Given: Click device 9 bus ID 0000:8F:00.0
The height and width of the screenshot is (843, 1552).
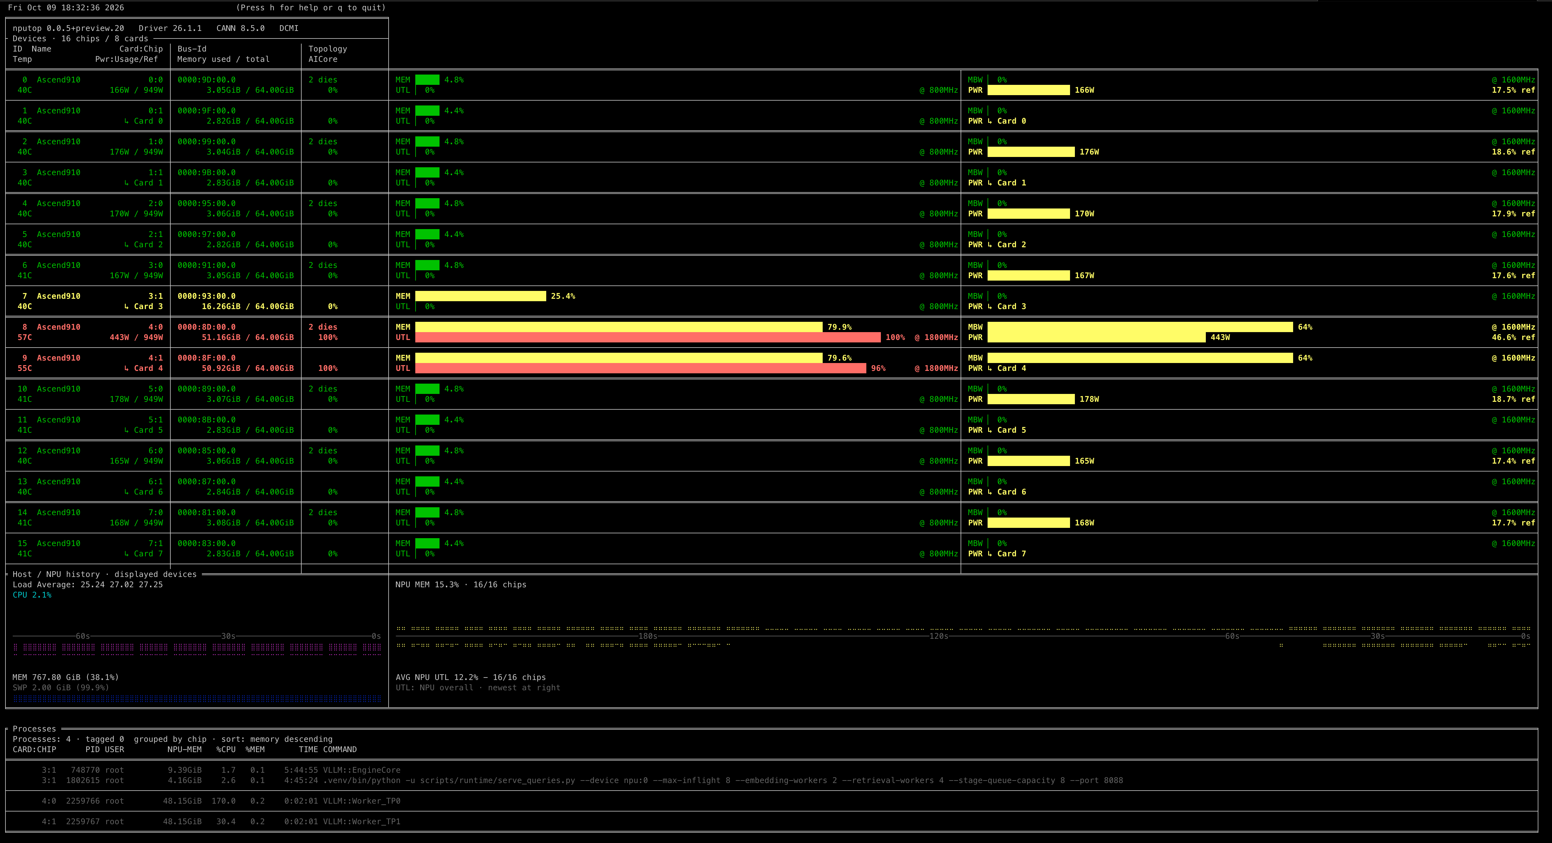Looking at the screenshot, I should 207,358.
